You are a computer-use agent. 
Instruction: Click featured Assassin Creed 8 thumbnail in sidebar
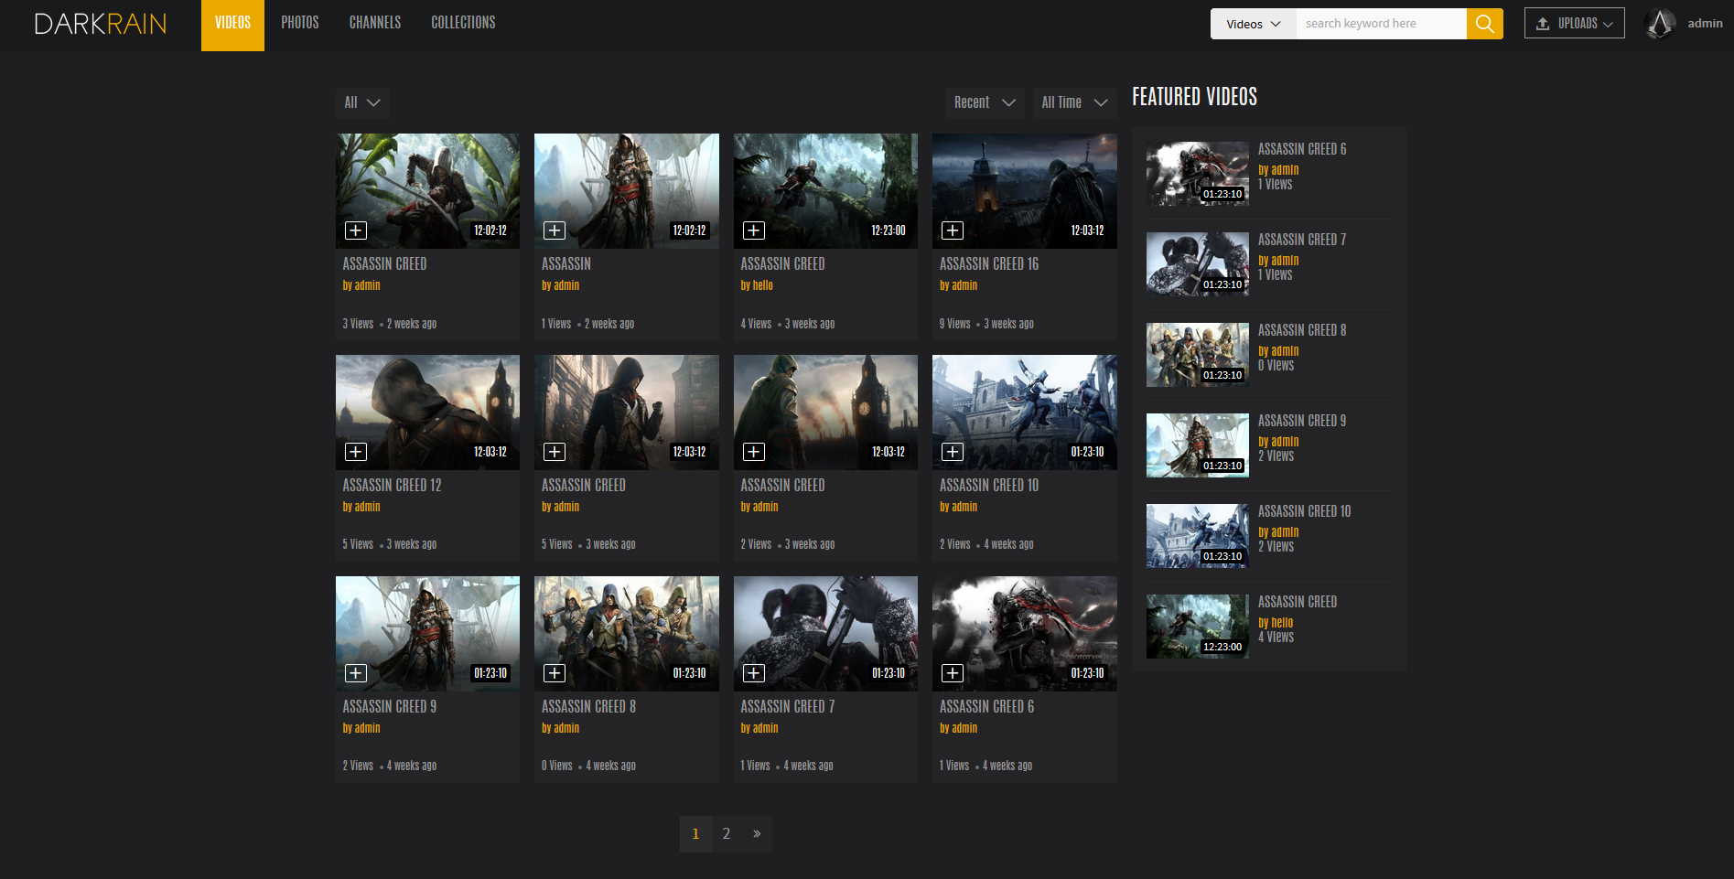[x=1197, y=355]
